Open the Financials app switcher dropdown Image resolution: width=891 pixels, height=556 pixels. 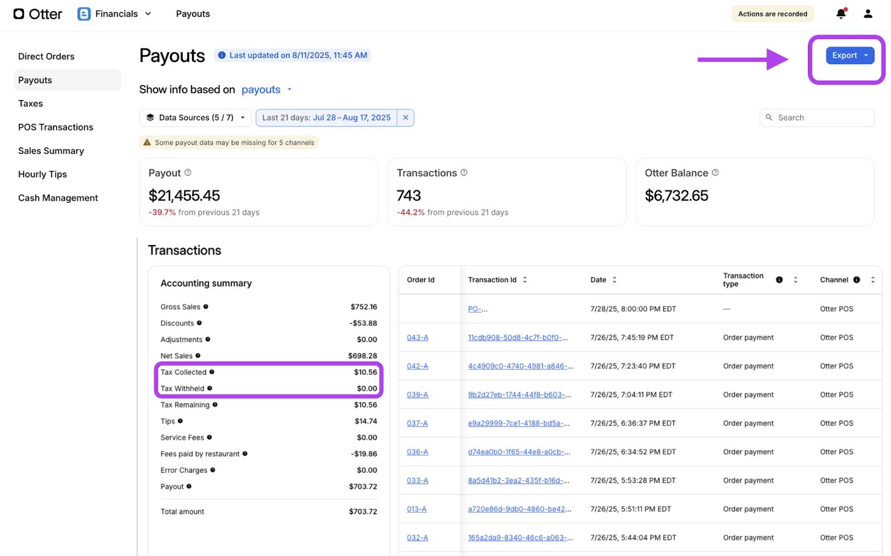pos(115,14)
